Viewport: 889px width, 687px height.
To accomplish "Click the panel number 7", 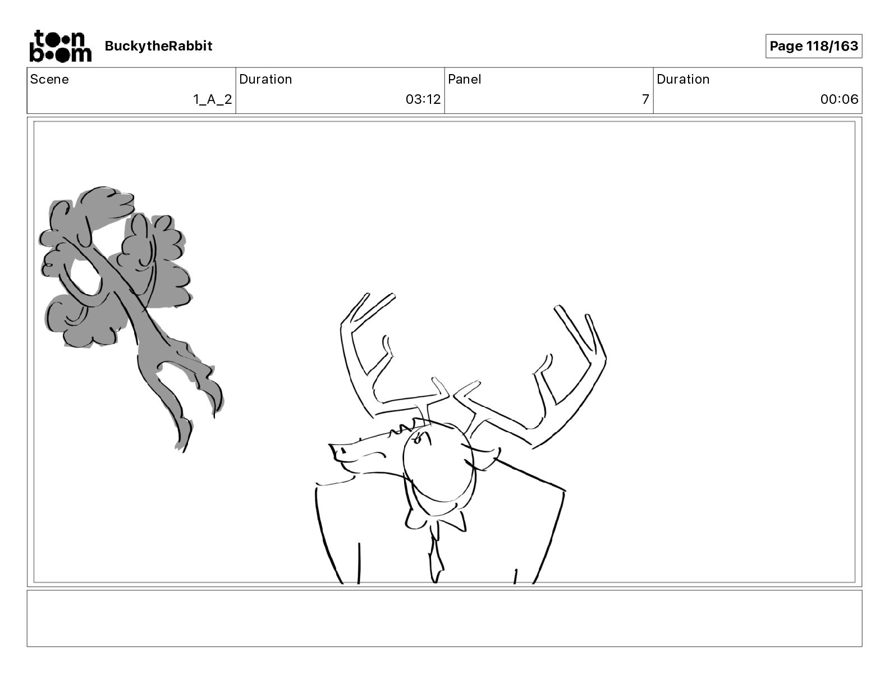I will pos(645,99).
